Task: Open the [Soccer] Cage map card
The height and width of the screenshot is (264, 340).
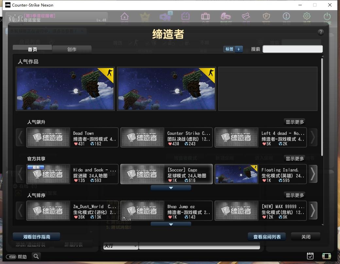Action: (x=166, y=174)
